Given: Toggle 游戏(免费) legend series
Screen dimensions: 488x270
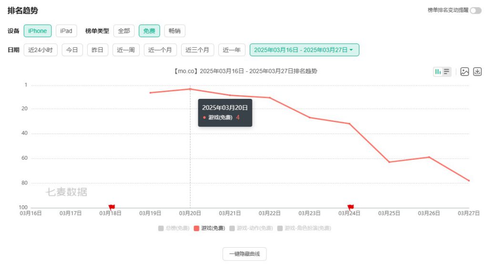Looking at the screenshot, I should (x=209, y=228).
